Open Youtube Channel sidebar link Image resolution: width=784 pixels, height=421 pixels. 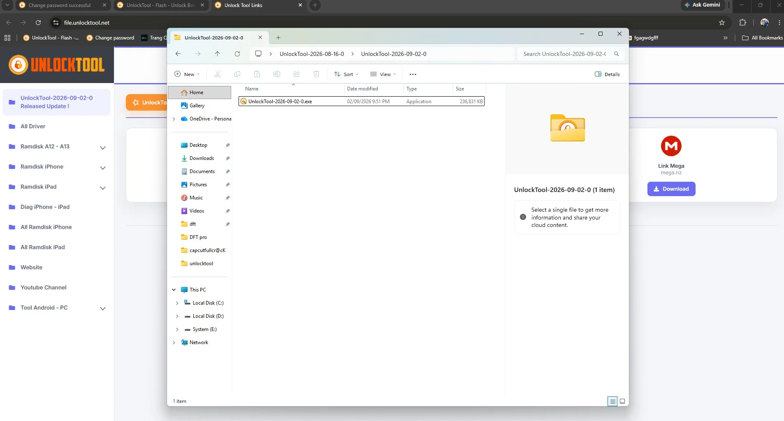(x=43, y=287)
